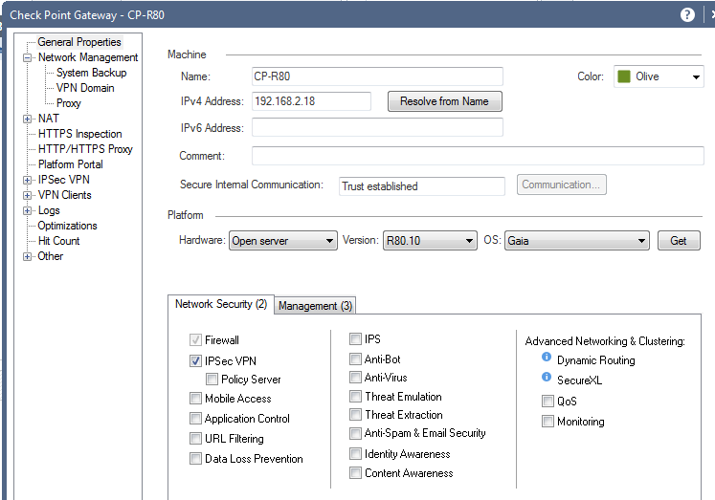The width and height of the screenshot is (715, 500).
Task: Click the SecureXL info icon
Action: point(547,377)
